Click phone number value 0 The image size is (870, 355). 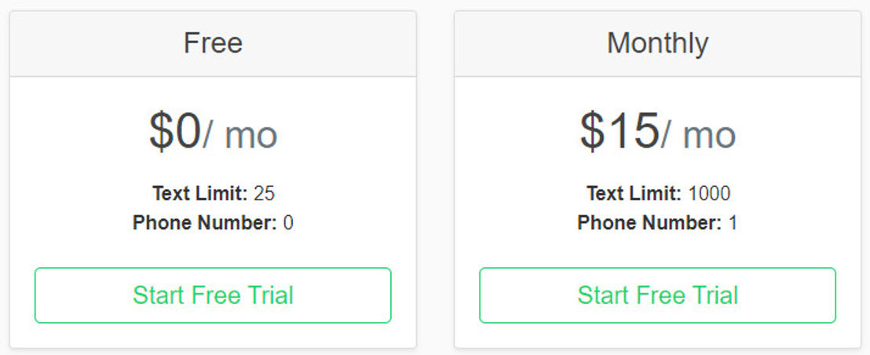288,223
